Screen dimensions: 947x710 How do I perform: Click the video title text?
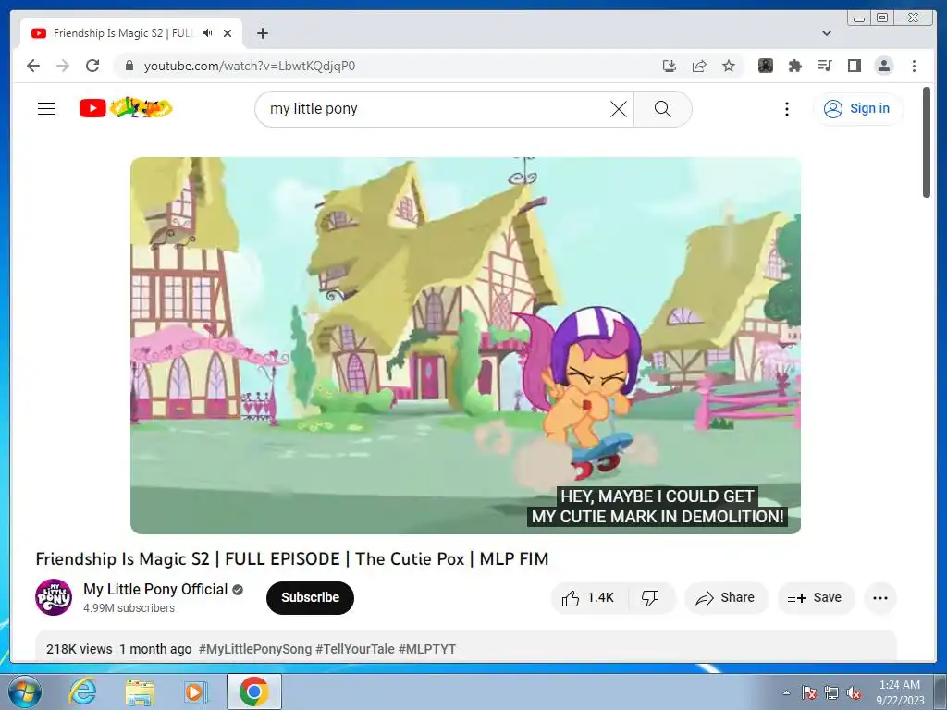[292, 559]
